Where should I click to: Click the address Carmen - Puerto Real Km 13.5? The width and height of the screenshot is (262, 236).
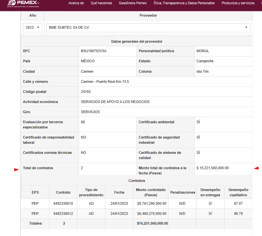click(x=105, y=81)
